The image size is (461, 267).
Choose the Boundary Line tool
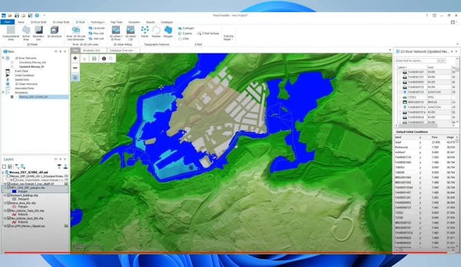tap(39, 33)
